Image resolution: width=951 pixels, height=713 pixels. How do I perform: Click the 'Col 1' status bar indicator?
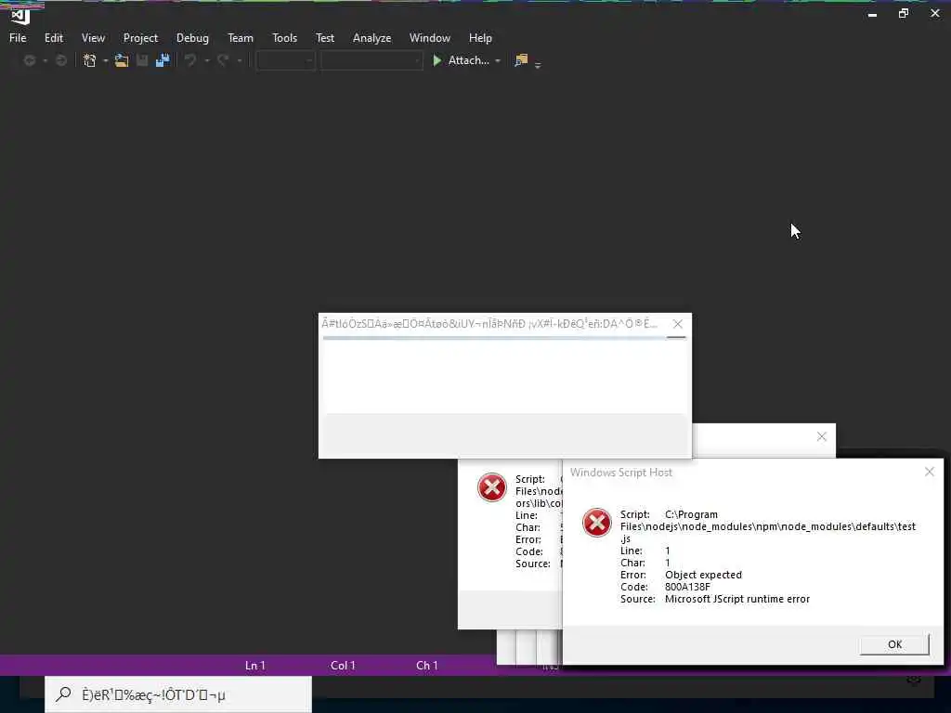343,665
